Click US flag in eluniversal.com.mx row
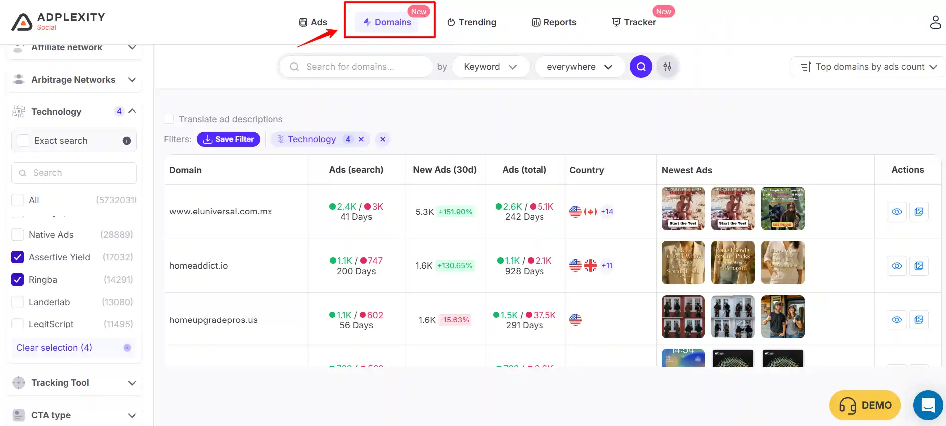 (x=575, y=212)
